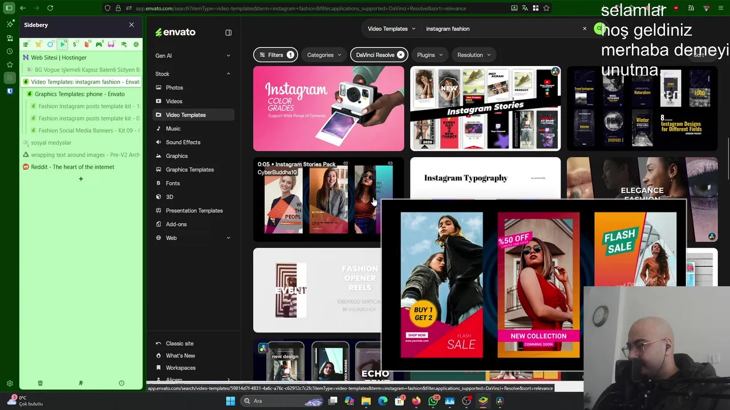Screen dimensions: 730x410
Task: Click the Sidebery history clock icon at bottom
Action: coord(121,383)
